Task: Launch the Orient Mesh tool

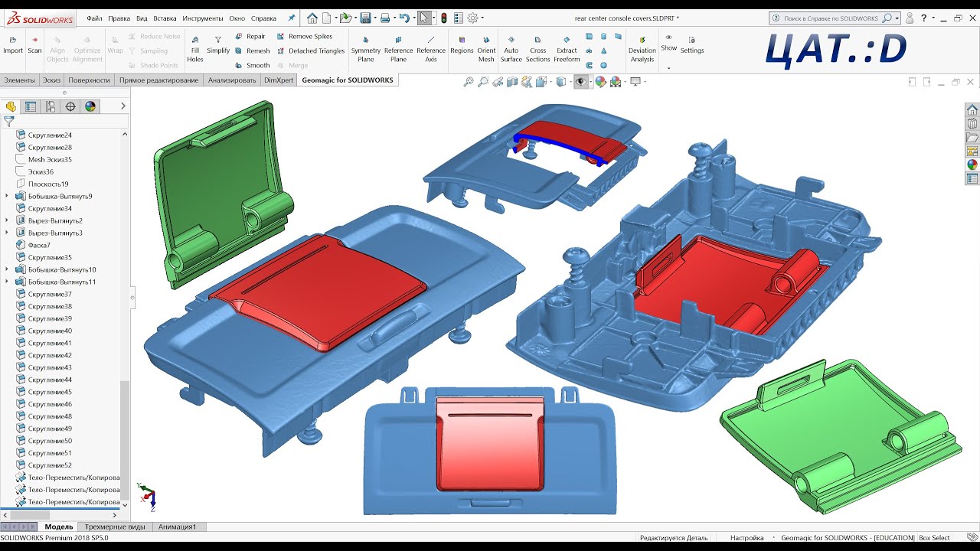Action: (486, 48)
